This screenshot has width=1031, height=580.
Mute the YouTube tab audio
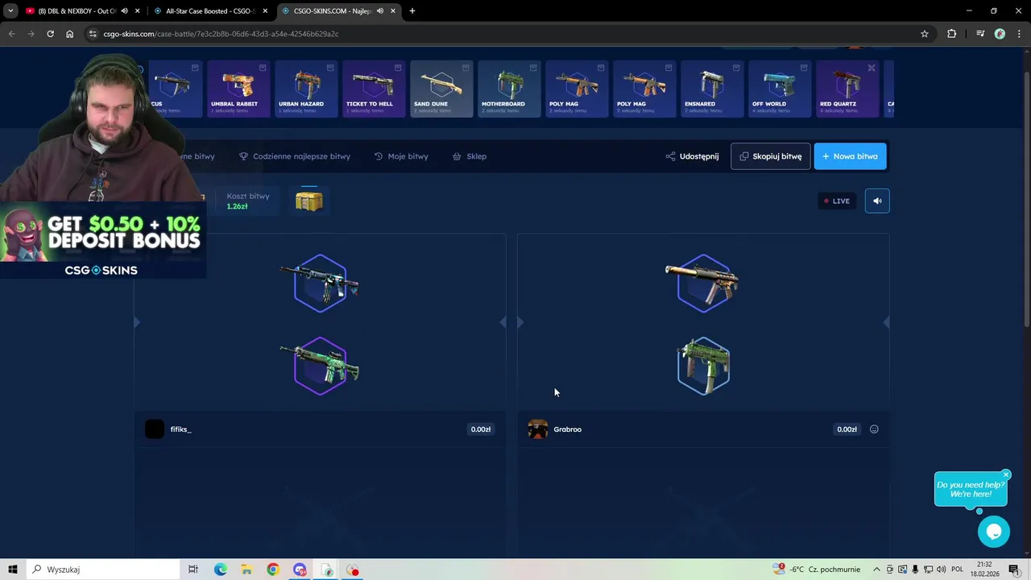click(124, 11)
